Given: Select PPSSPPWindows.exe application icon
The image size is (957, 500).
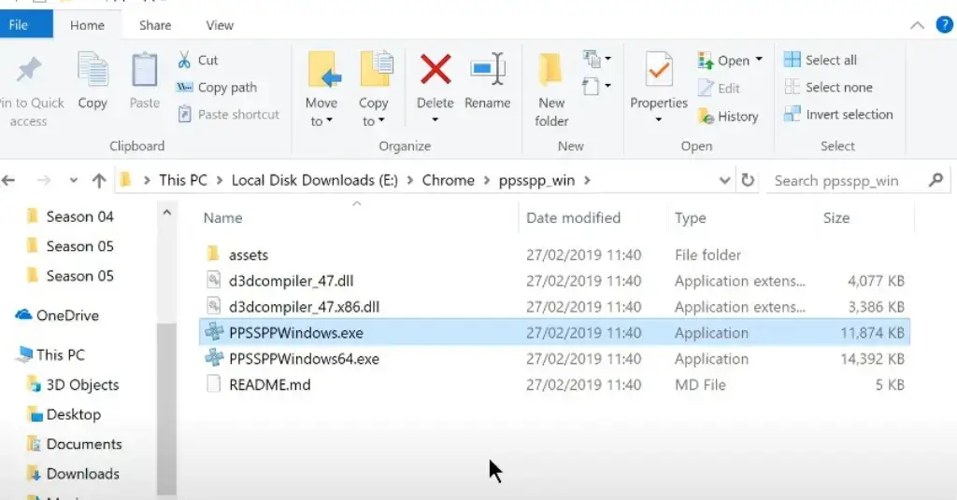Looking at the screenshot, I should (x=214, y=332).
